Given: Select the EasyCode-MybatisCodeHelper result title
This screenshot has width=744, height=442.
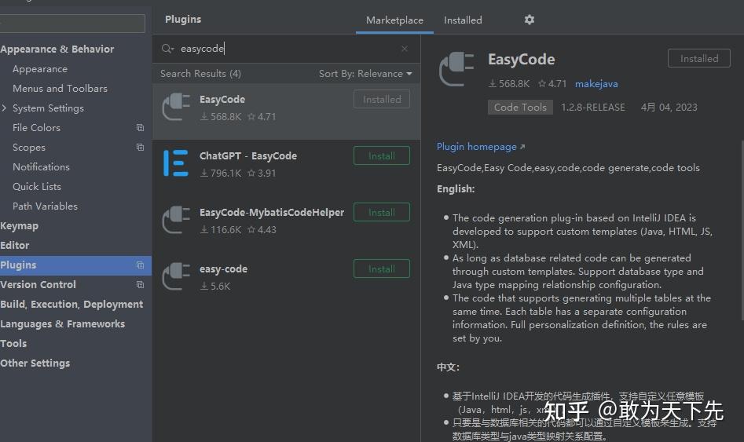Looking at the screenshot, I should coord(271,213).
